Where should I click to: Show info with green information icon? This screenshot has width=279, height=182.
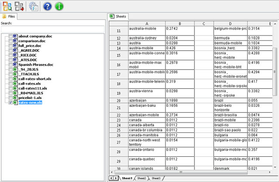pyautogui.click(x=59, y=7)
